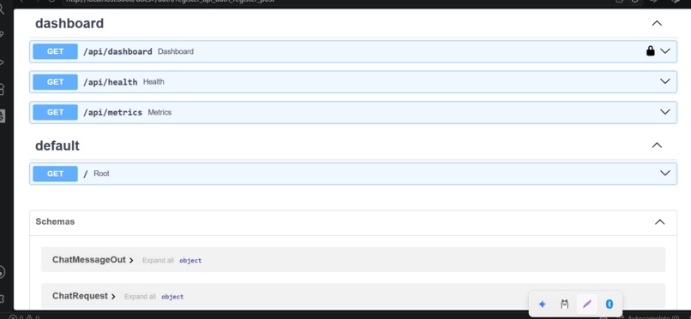Image resolution: width=691 pixels, height=319 pixels.
Task: Click the Root endpoint description
Action: coord(101,174)
